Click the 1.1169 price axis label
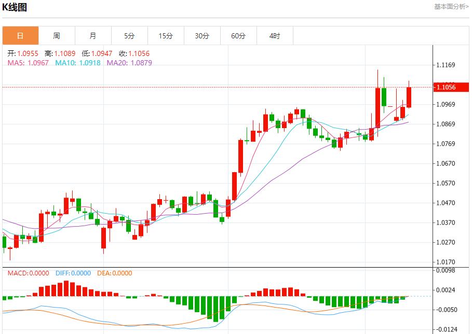Screen dimensions: 472x334 [446, 65]
